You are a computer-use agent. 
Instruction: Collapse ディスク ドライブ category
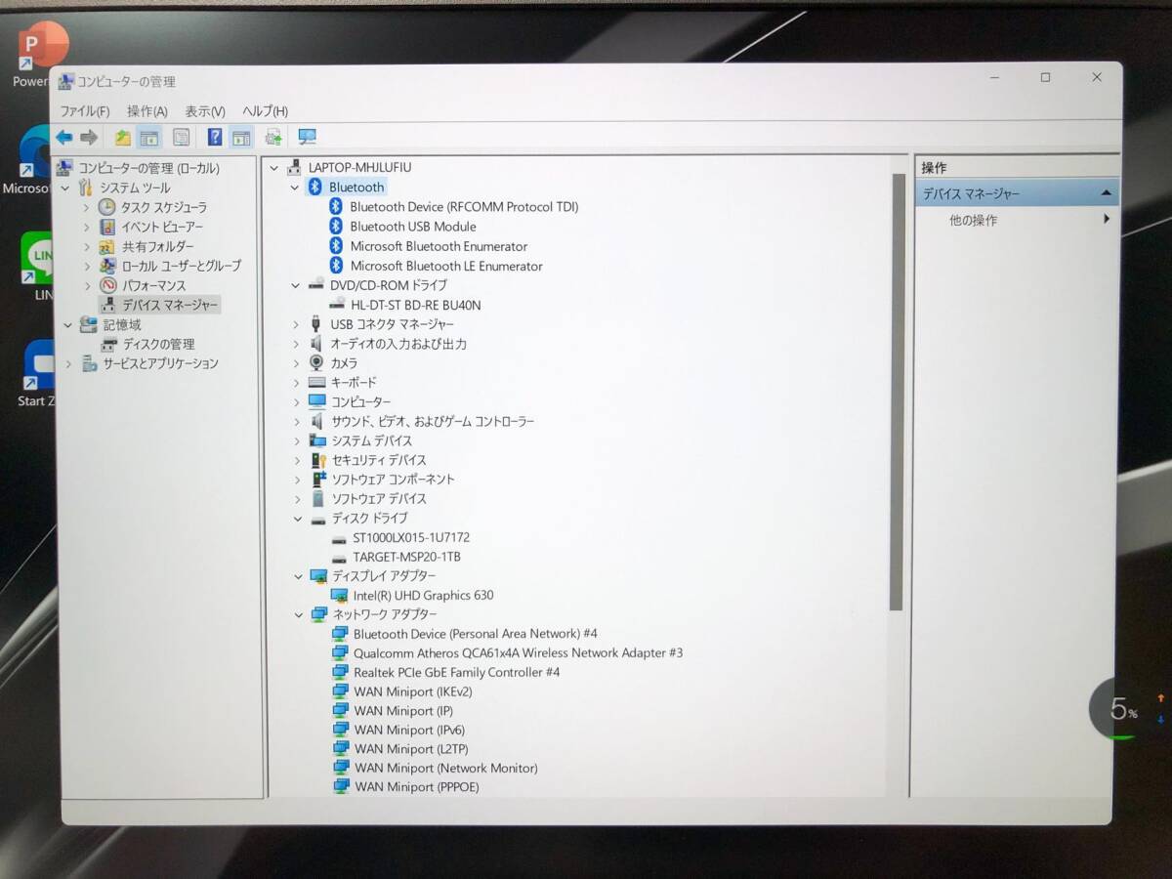[298, 519]
